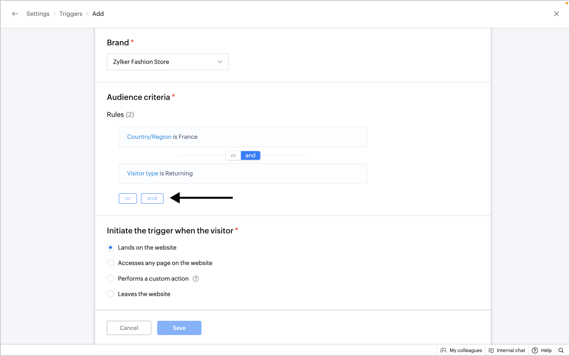This screenshot has height=356, width=570.
Task: Close the Add trigger page
Action: 556,14
